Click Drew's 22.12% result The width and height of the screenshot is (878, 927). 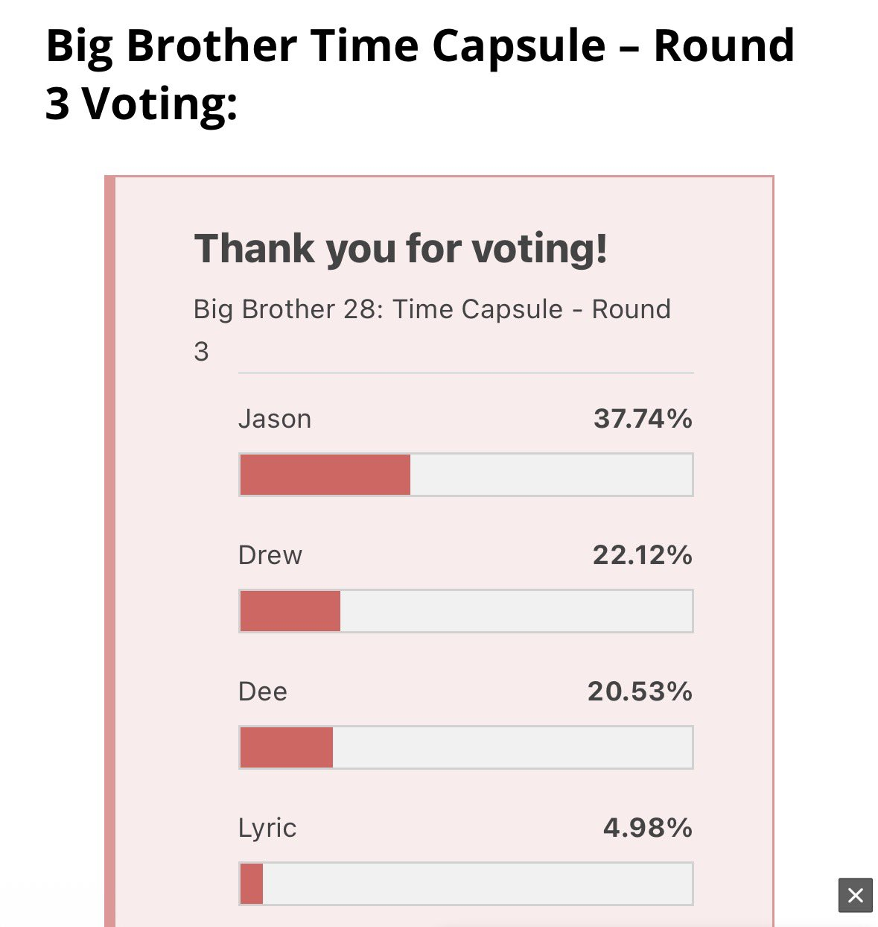(x=643, y=556)
